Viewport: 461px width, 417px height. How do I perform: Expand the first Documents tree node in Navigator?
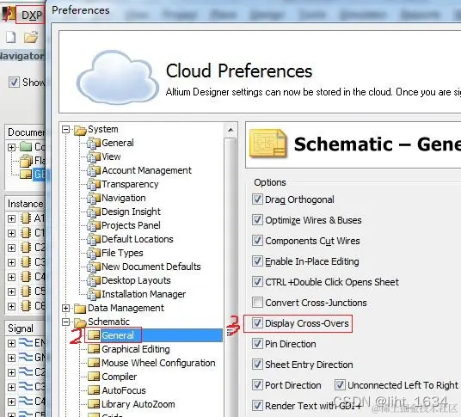pos(11,147)
